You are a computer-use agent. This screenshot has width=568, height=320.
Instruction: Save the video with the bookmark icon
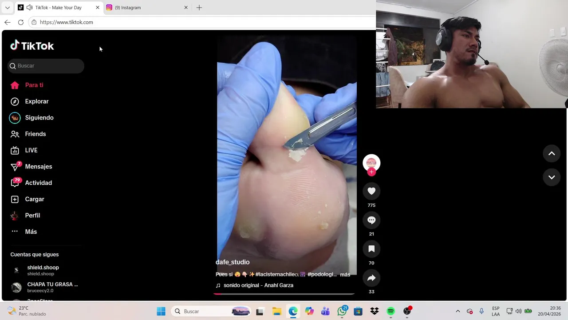[371, 249]
